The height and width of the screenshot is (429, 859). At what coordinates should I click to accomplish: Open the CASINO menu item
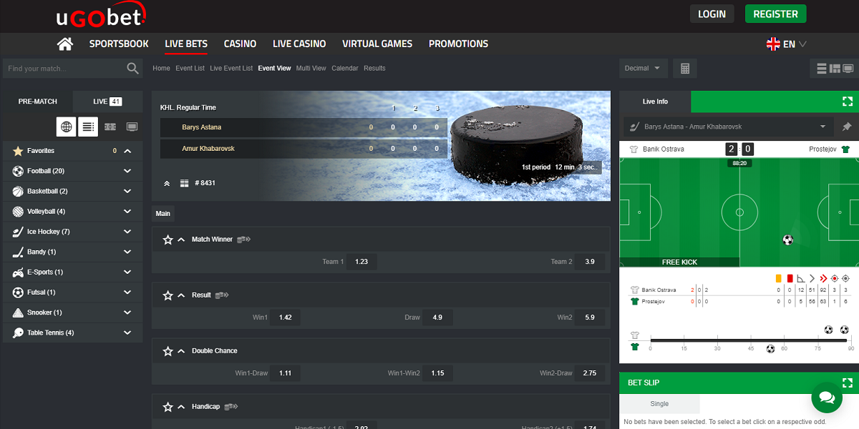tap(240, 44)
